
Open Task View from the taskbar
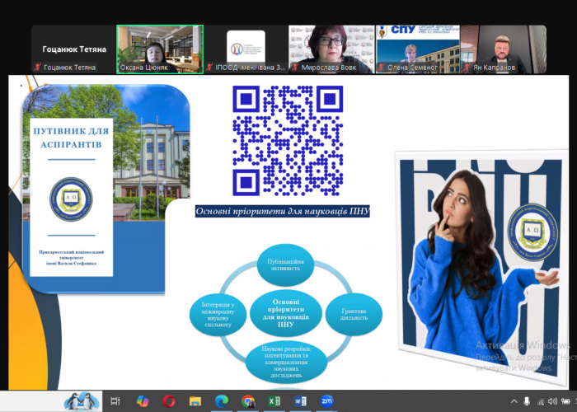tap(115, 401)
